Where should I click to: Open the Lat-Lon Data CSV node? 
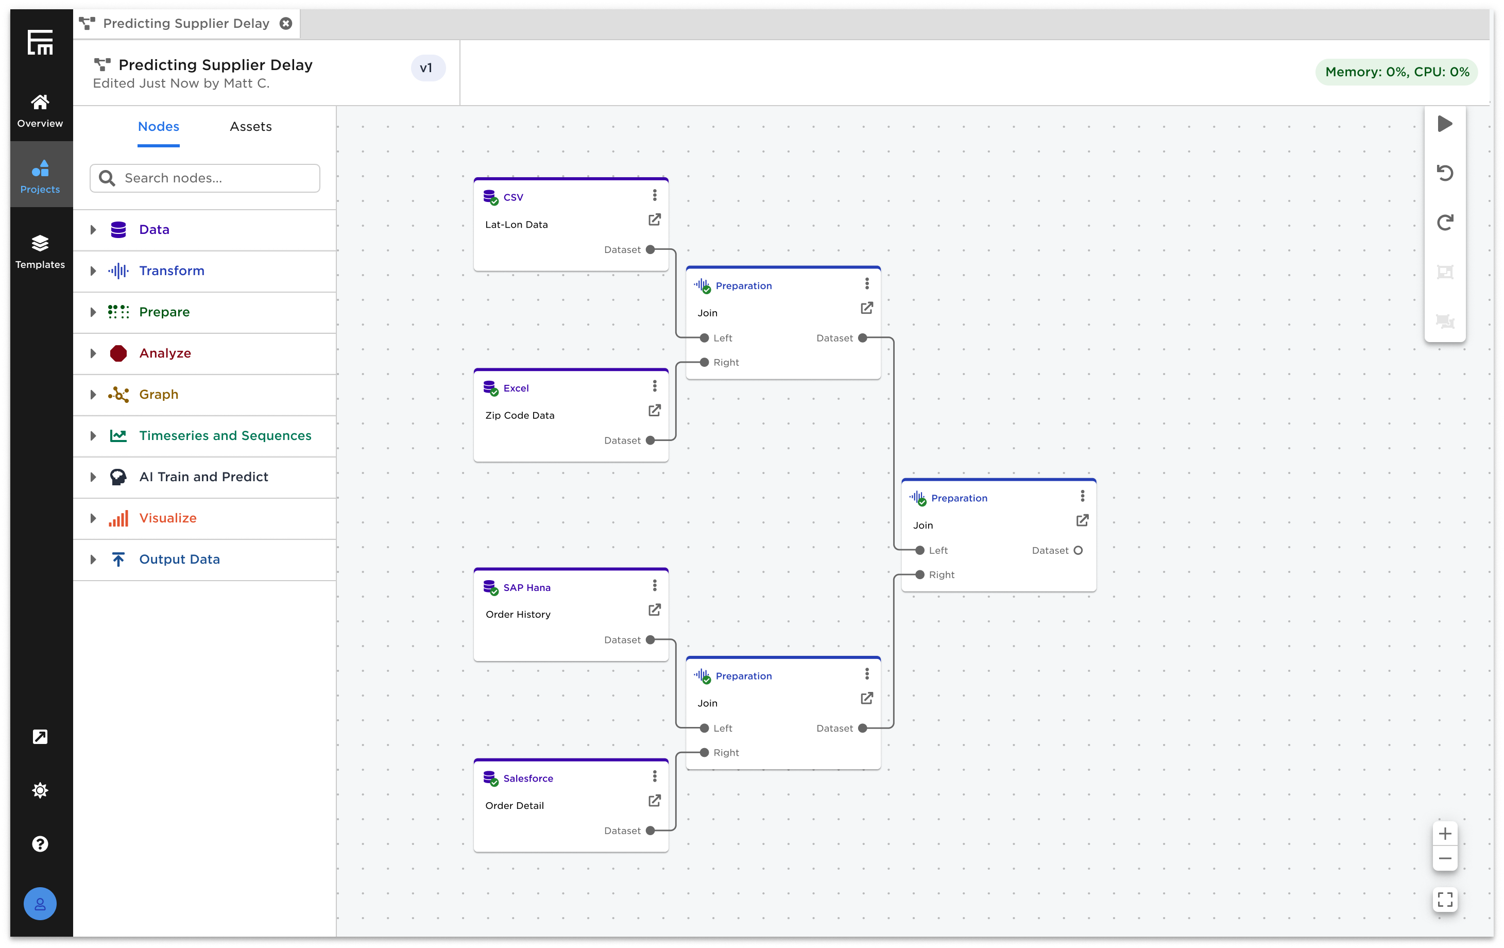(x=654, y=220)
